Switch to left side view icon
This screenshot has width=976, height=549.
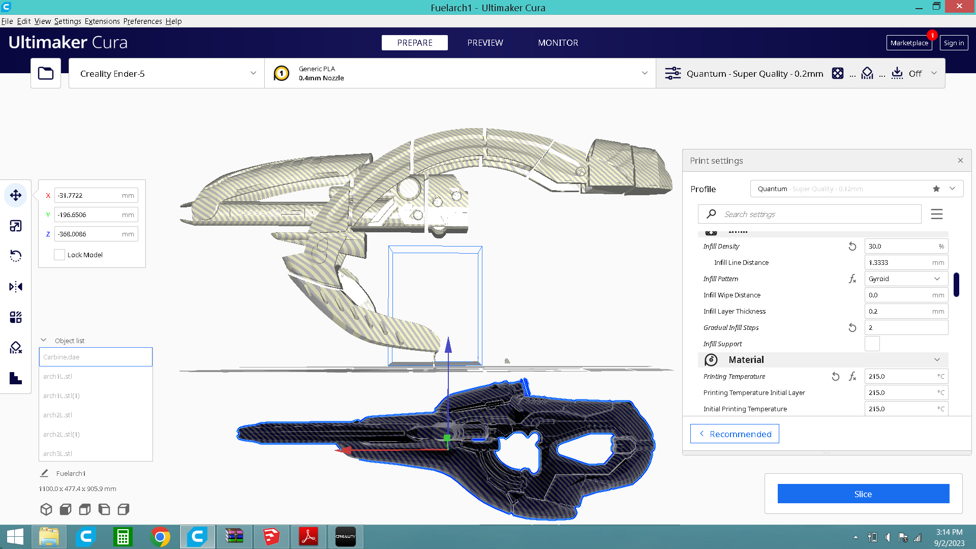point(104,509)
